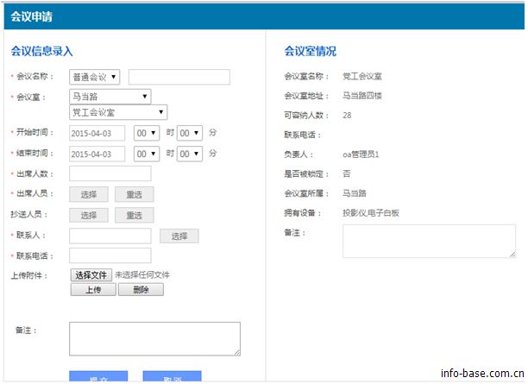The height and width of the screenshot is (384, 528).
Task: Open the 结束时间 minute dropdown
Action: (x=190, y=154)
